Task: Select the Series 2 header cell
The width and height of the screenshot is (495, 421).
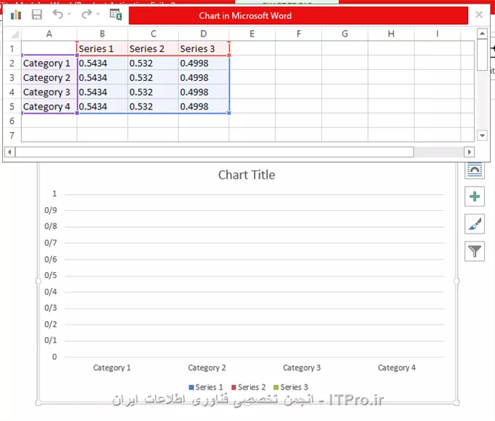Action: click(x=153, y=49)
